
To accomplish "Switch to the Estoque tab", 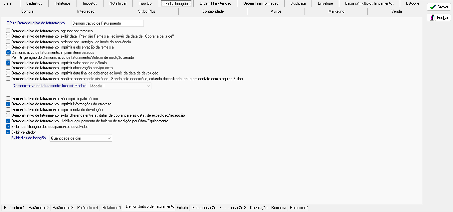I will point(413,3).
